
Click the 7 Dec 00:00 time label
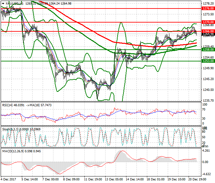tap(50, 179)
